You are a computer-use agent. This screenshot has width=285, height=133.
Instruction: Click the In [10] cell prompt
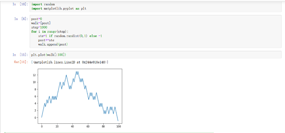20,4
